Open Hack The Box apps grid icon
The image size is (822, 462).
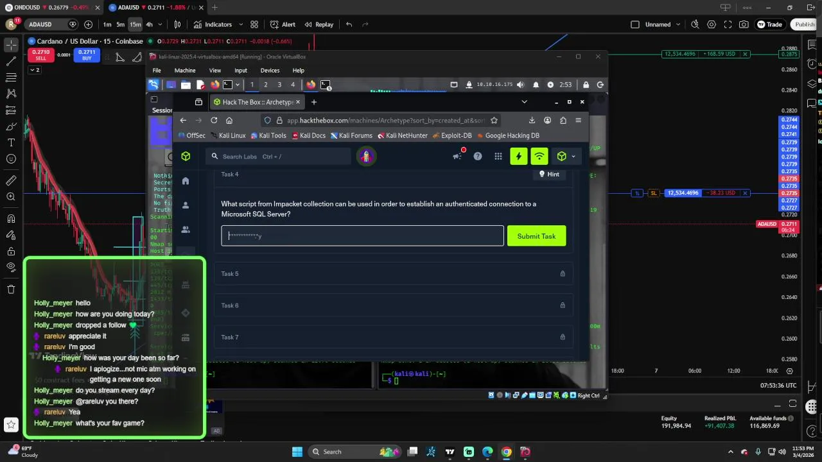[x=498, y=156]
